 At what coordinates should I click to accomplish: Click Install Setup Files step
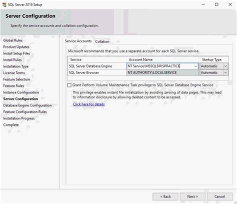[x=16, y=53]
